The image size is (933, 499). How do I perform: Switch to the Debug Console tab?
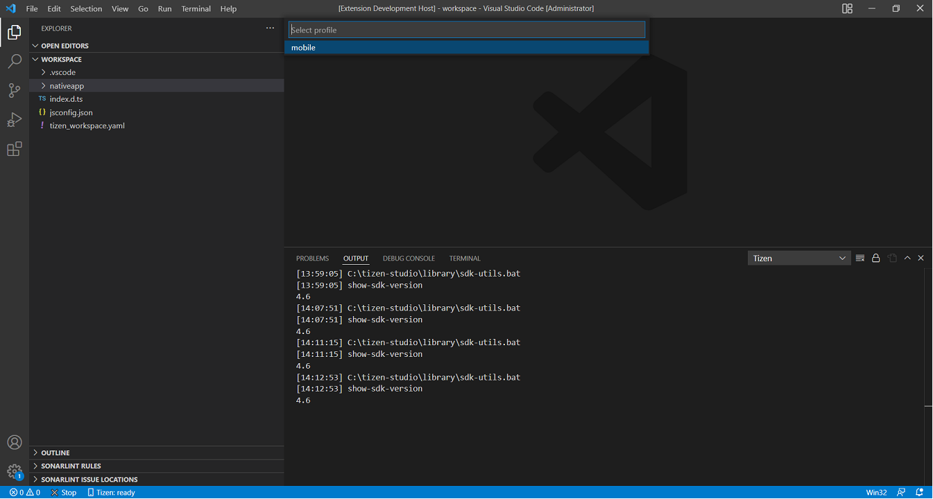tap(409, 259)
